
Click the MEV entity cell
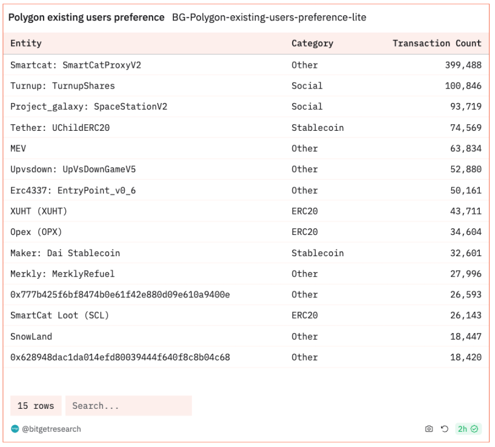pos(18,148)
